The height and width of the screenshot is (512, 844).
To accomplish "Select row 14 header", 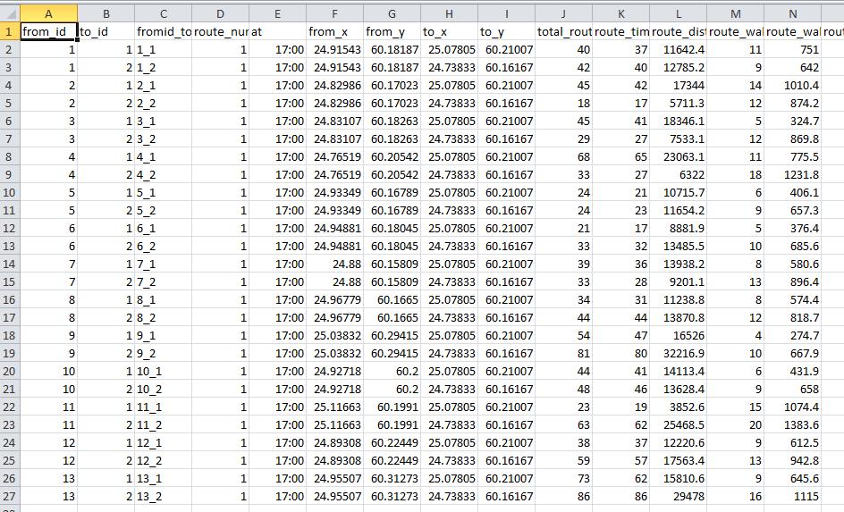I will tap(10, 264).
